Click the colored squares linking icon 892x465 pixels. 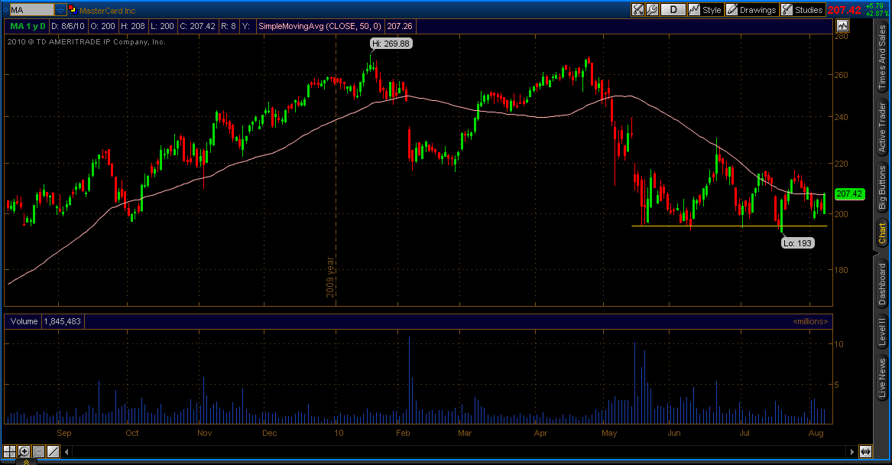pyautogui.click(x=73, y=9)
